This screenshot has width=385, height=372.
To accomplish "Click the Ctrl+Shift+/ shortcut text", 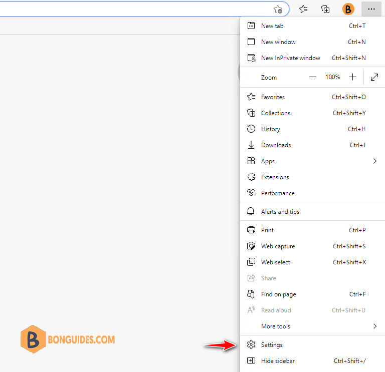I will [349, 361].
